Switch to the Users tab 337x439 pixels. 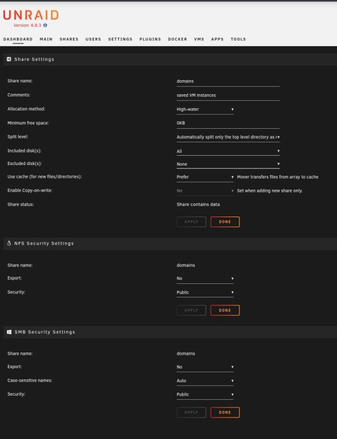(x=93, y=39)
